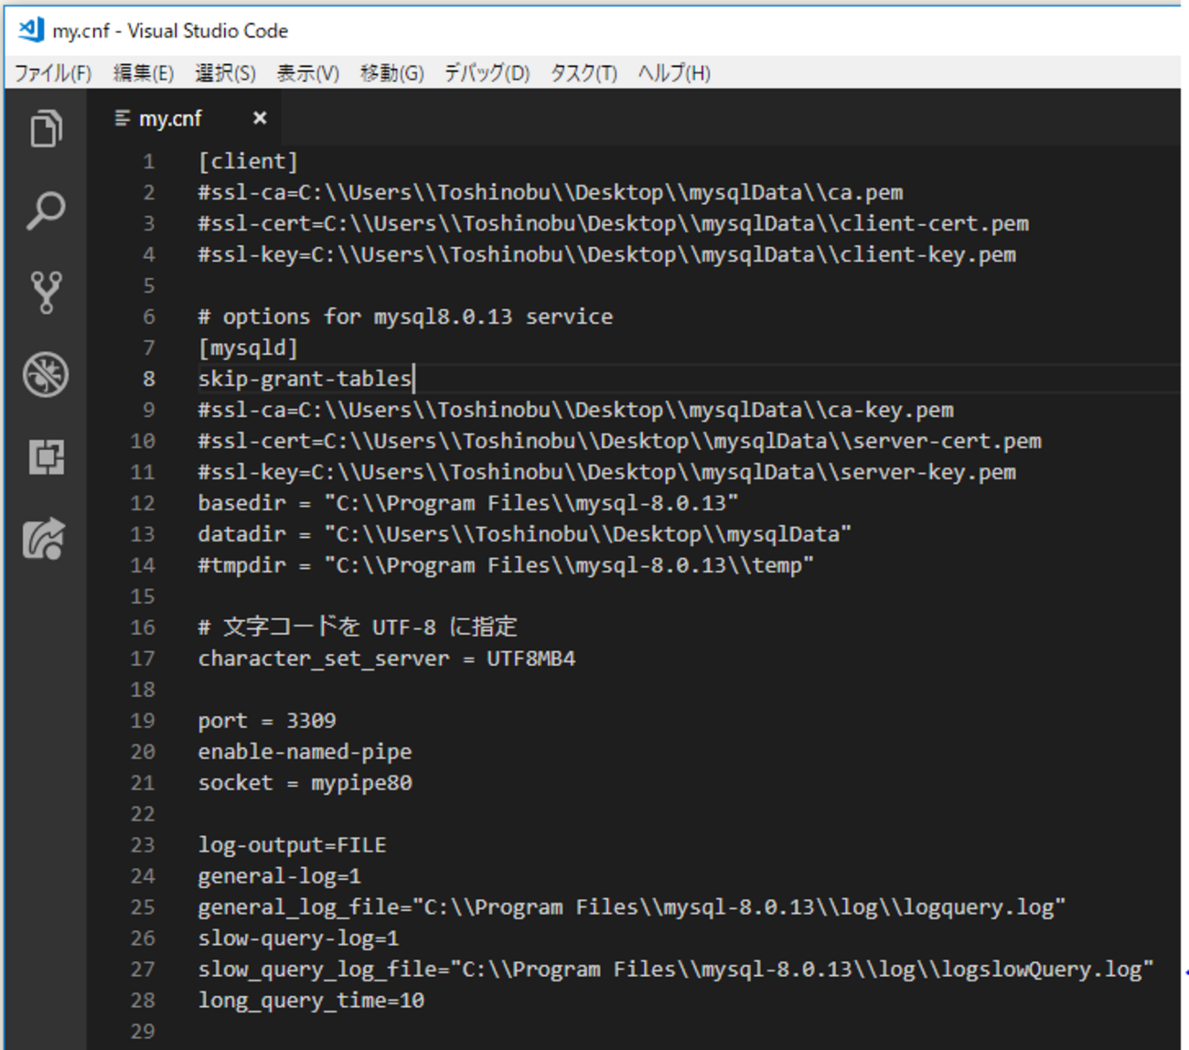Click the server-cert.pem line
The width and height of the screenshot is (1189, 1050).
point(620,442)
